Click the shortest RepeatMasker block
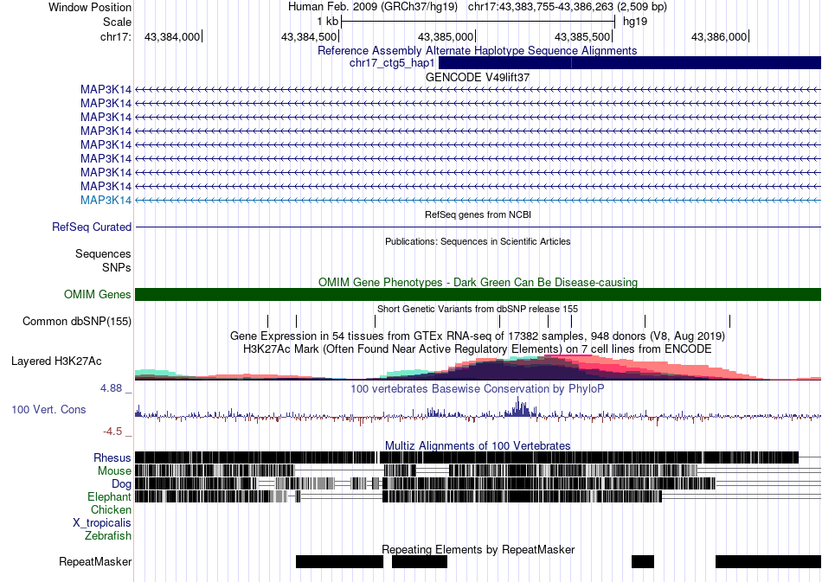822x582 pixels. [643, 561]
